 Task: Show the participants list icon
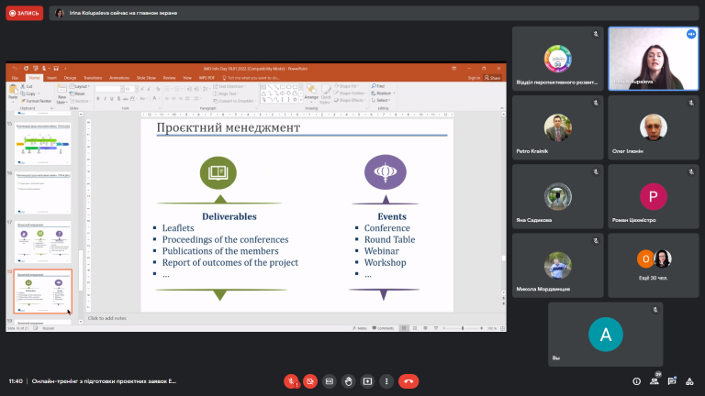(x=655, y=381)
